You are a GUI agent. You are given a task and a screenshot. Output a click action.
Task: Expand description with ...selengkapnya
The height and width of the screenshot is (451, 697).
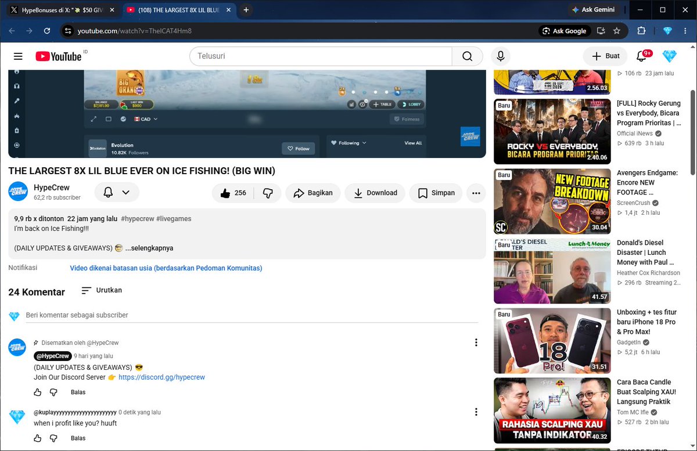149,248
